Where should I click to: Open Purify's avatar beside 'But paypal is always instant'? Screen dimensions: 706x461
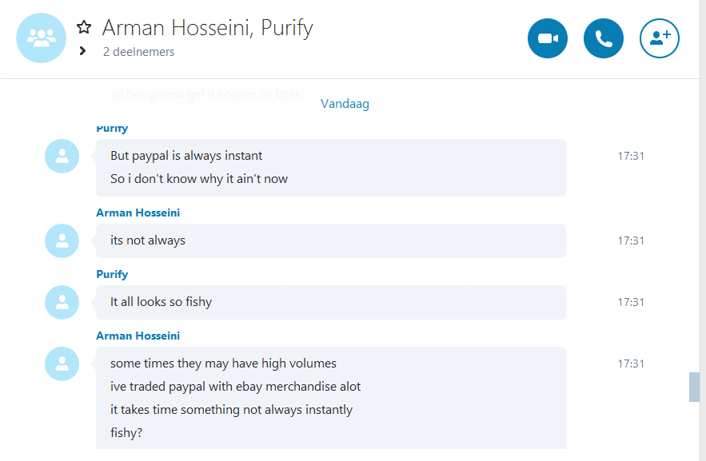click(62, 156)
